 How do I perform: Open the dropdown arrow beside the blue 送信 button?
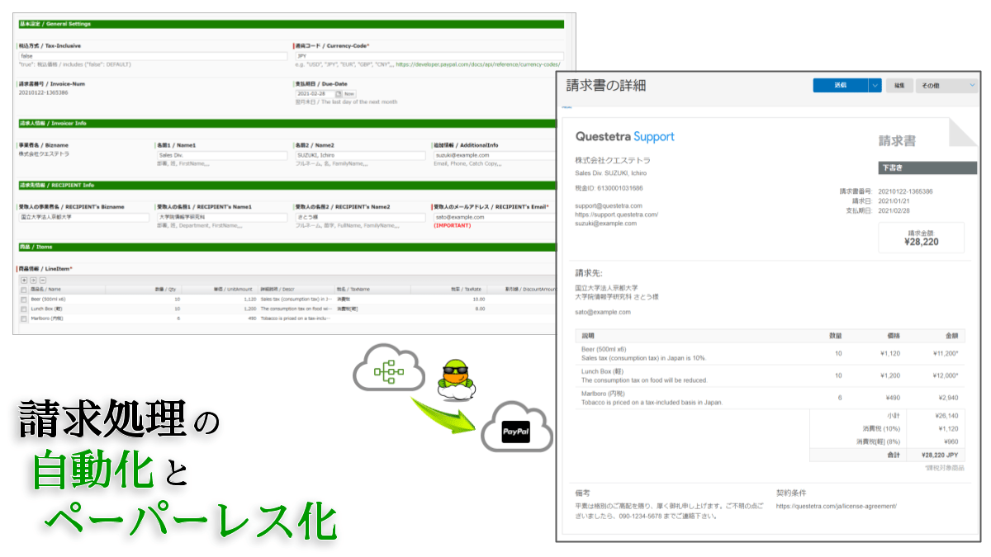point(875,85)
